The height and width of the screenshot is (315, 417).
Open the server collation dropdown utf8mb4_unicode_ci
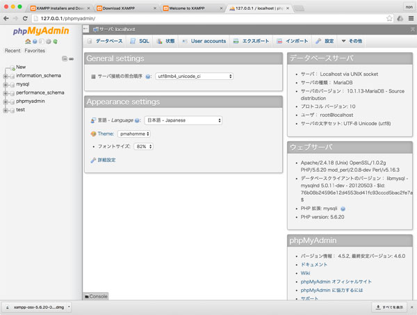pyautogui.click(x=194, y=76)
